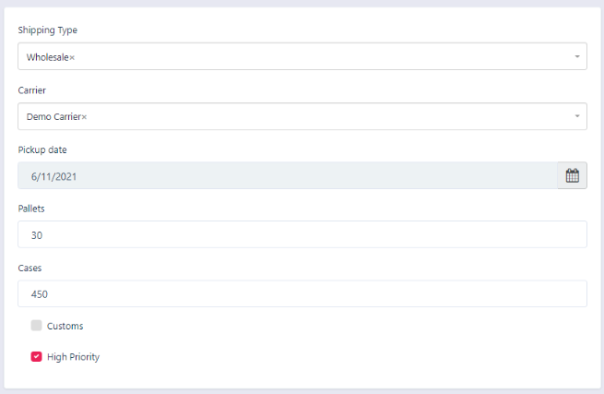Expand the Carrier dropdown arrow
The image size is (604, 394).
point(577,116)
